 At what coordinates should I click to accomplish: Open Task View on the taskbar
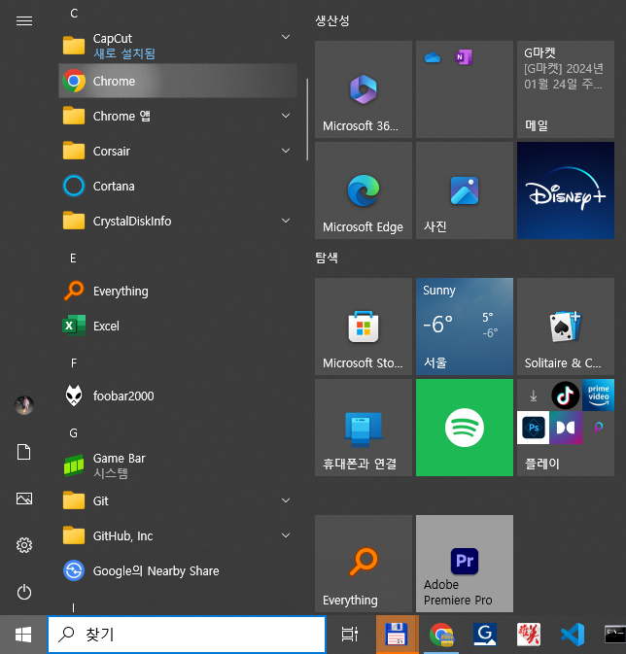350,635
